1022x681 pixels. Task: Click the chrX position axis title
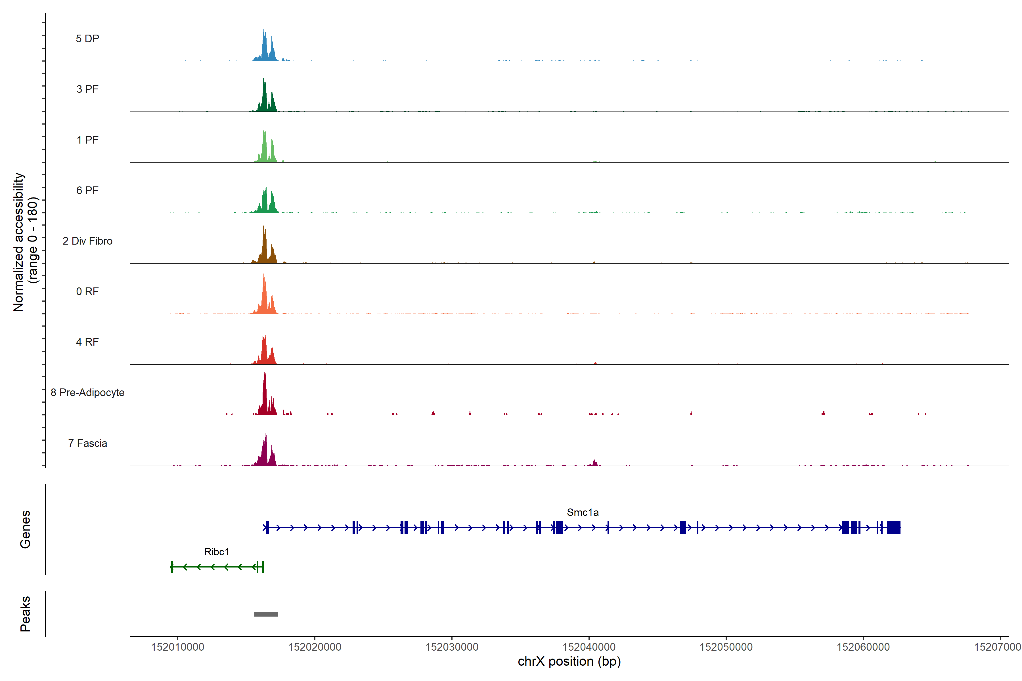569,661
